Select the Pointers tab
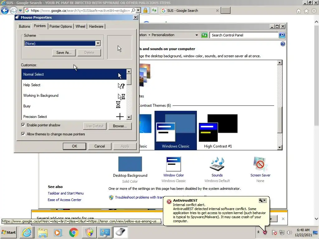The width and height of the screenshot is (319, 239). click(x=40, y=26)
